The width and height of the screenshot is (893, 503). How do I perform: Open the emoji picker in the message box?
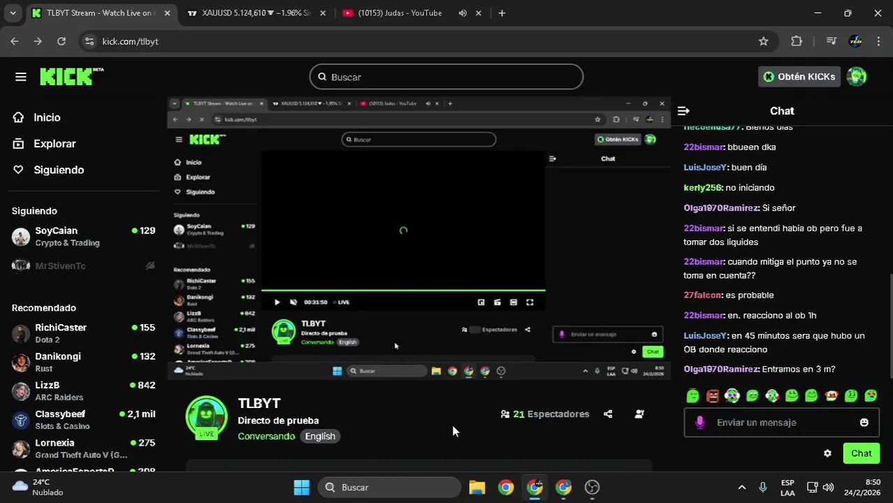(x=864, y=423)
